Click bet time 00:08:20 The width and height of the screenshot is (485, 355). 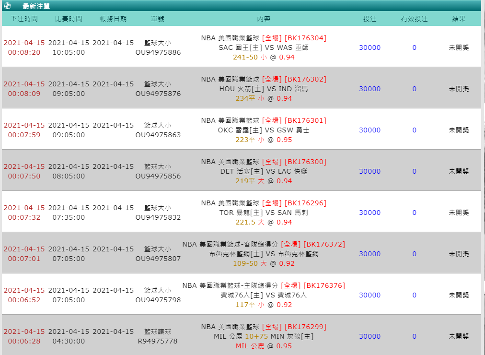(24, 52)
